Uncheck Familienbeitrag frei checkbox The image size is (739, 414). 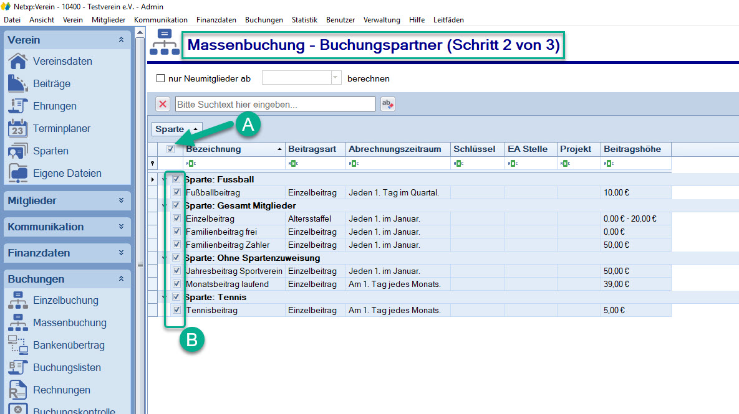176,232
